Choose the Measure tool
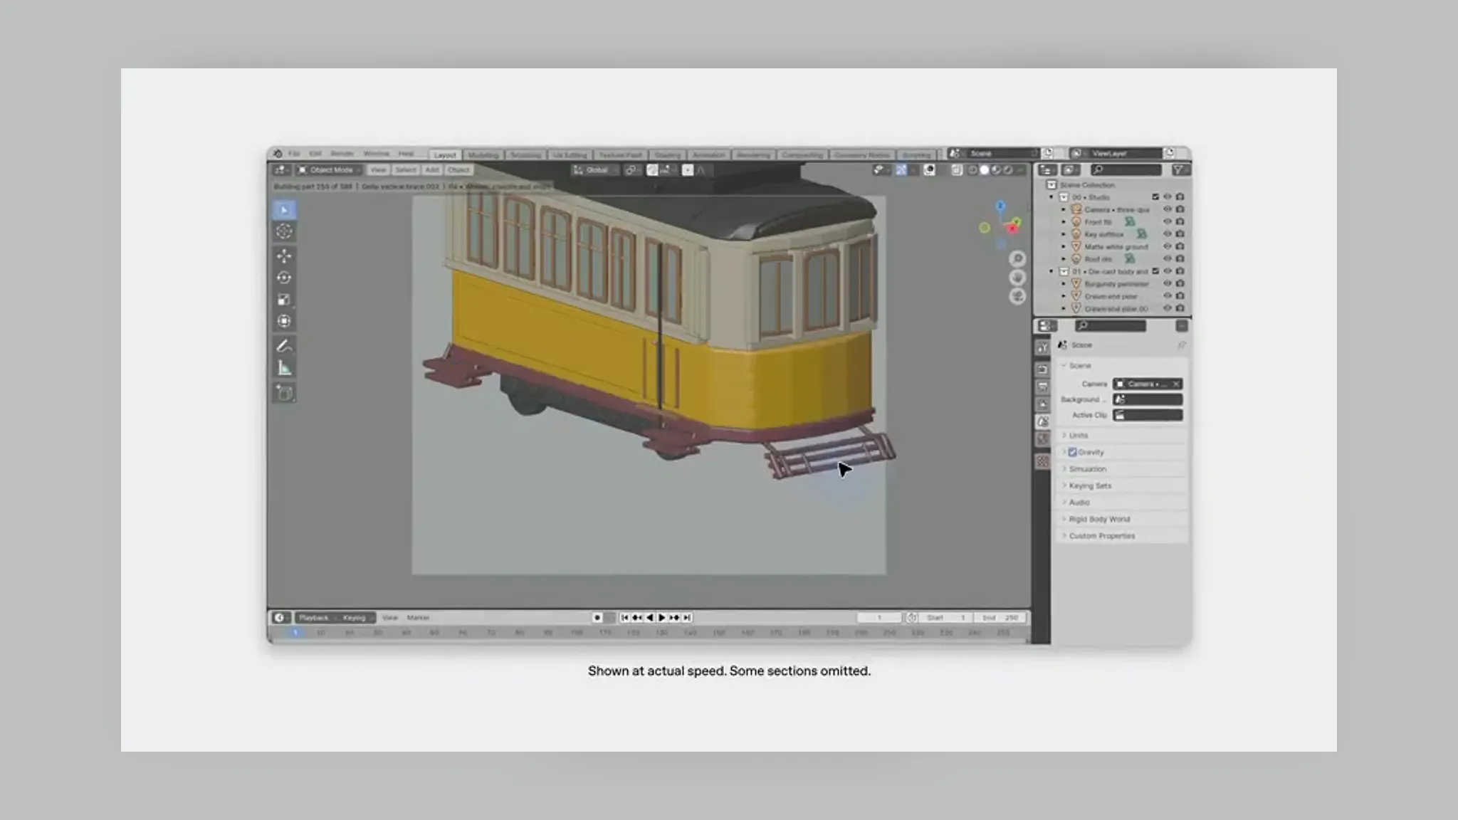This screenshot has height=820, width=1458. coord(284,368)
